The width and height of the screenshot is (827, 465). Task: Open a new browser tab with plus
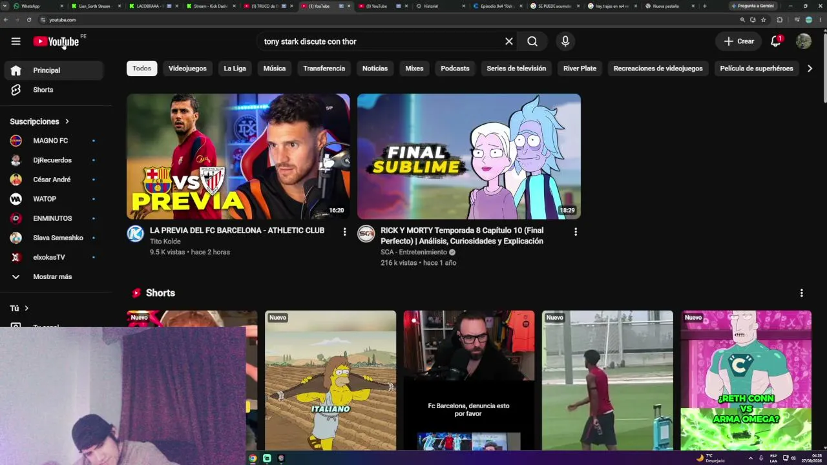point(704,6)
